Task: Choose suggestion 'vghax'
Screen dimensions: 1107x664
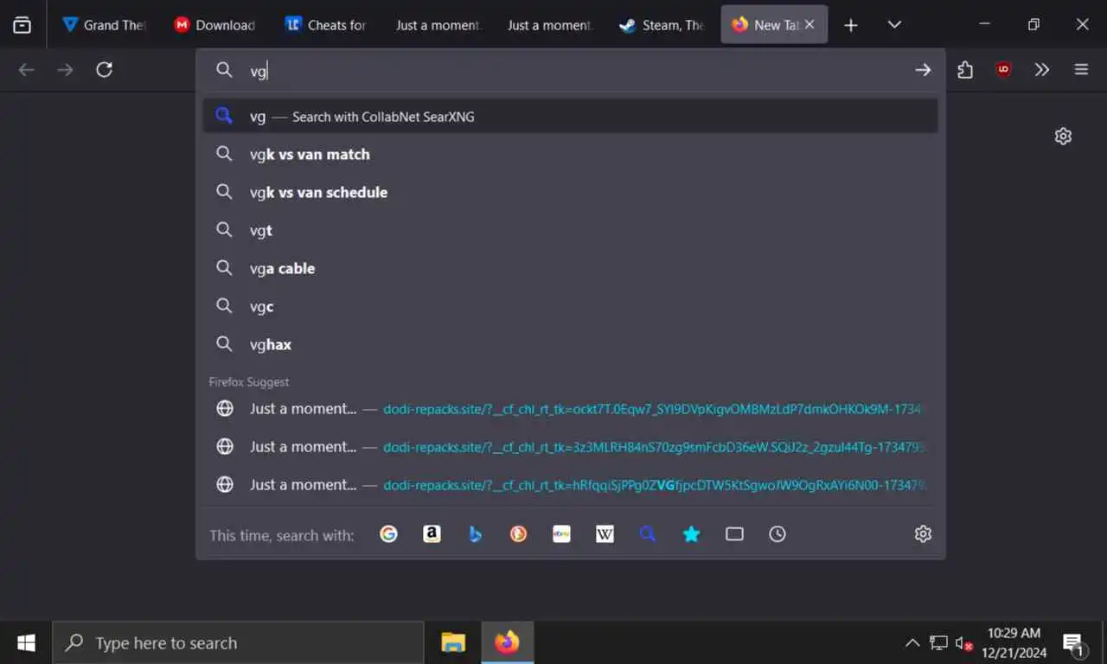Action: [571, 344]
